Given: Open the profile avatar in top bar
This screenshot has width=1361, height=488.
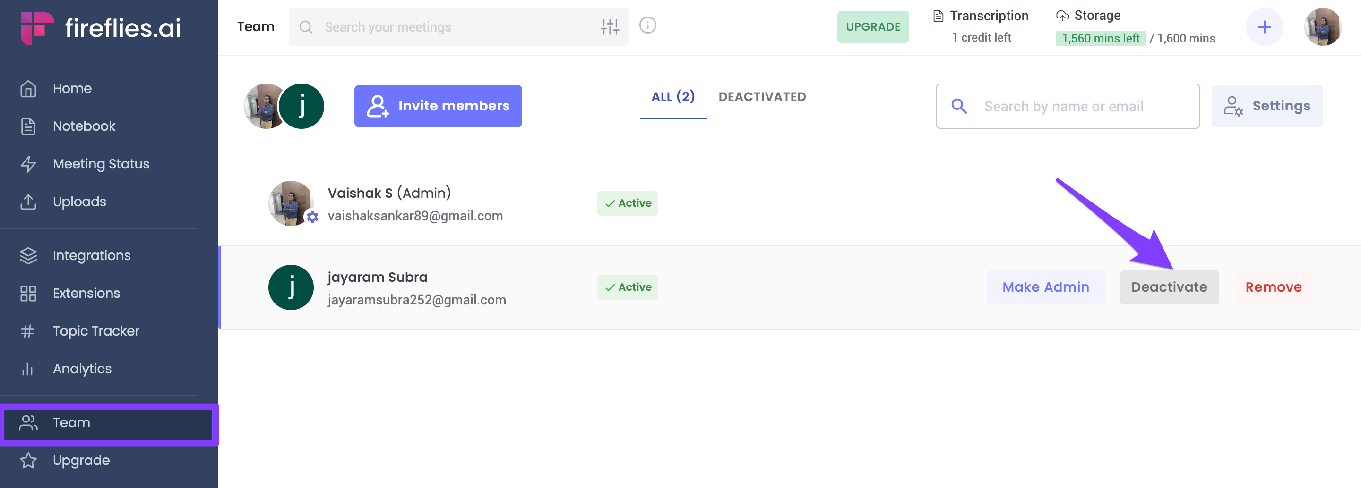Looking at the screenshot, I should [x=1322, y=27].
